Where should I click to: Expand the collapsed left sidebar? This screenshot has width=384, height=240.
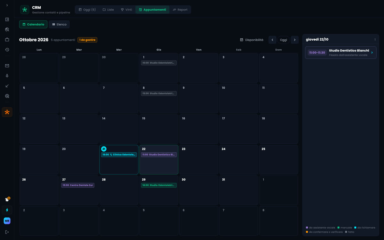tap(7, 5)
